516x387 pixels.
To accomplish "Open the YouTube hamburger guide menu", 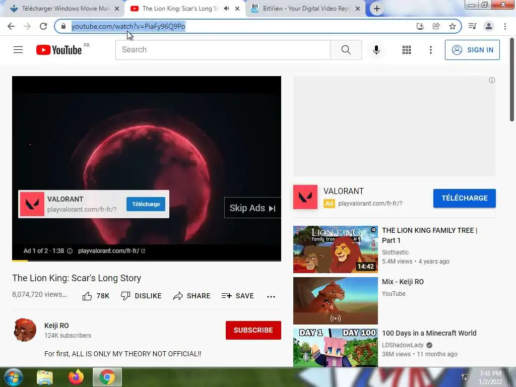I will [18, 50].
